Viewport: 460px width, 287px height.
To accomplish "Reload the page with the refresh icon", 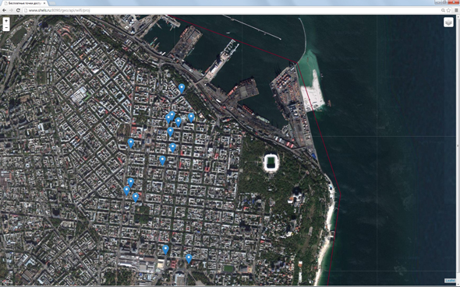I will point(18,10).
